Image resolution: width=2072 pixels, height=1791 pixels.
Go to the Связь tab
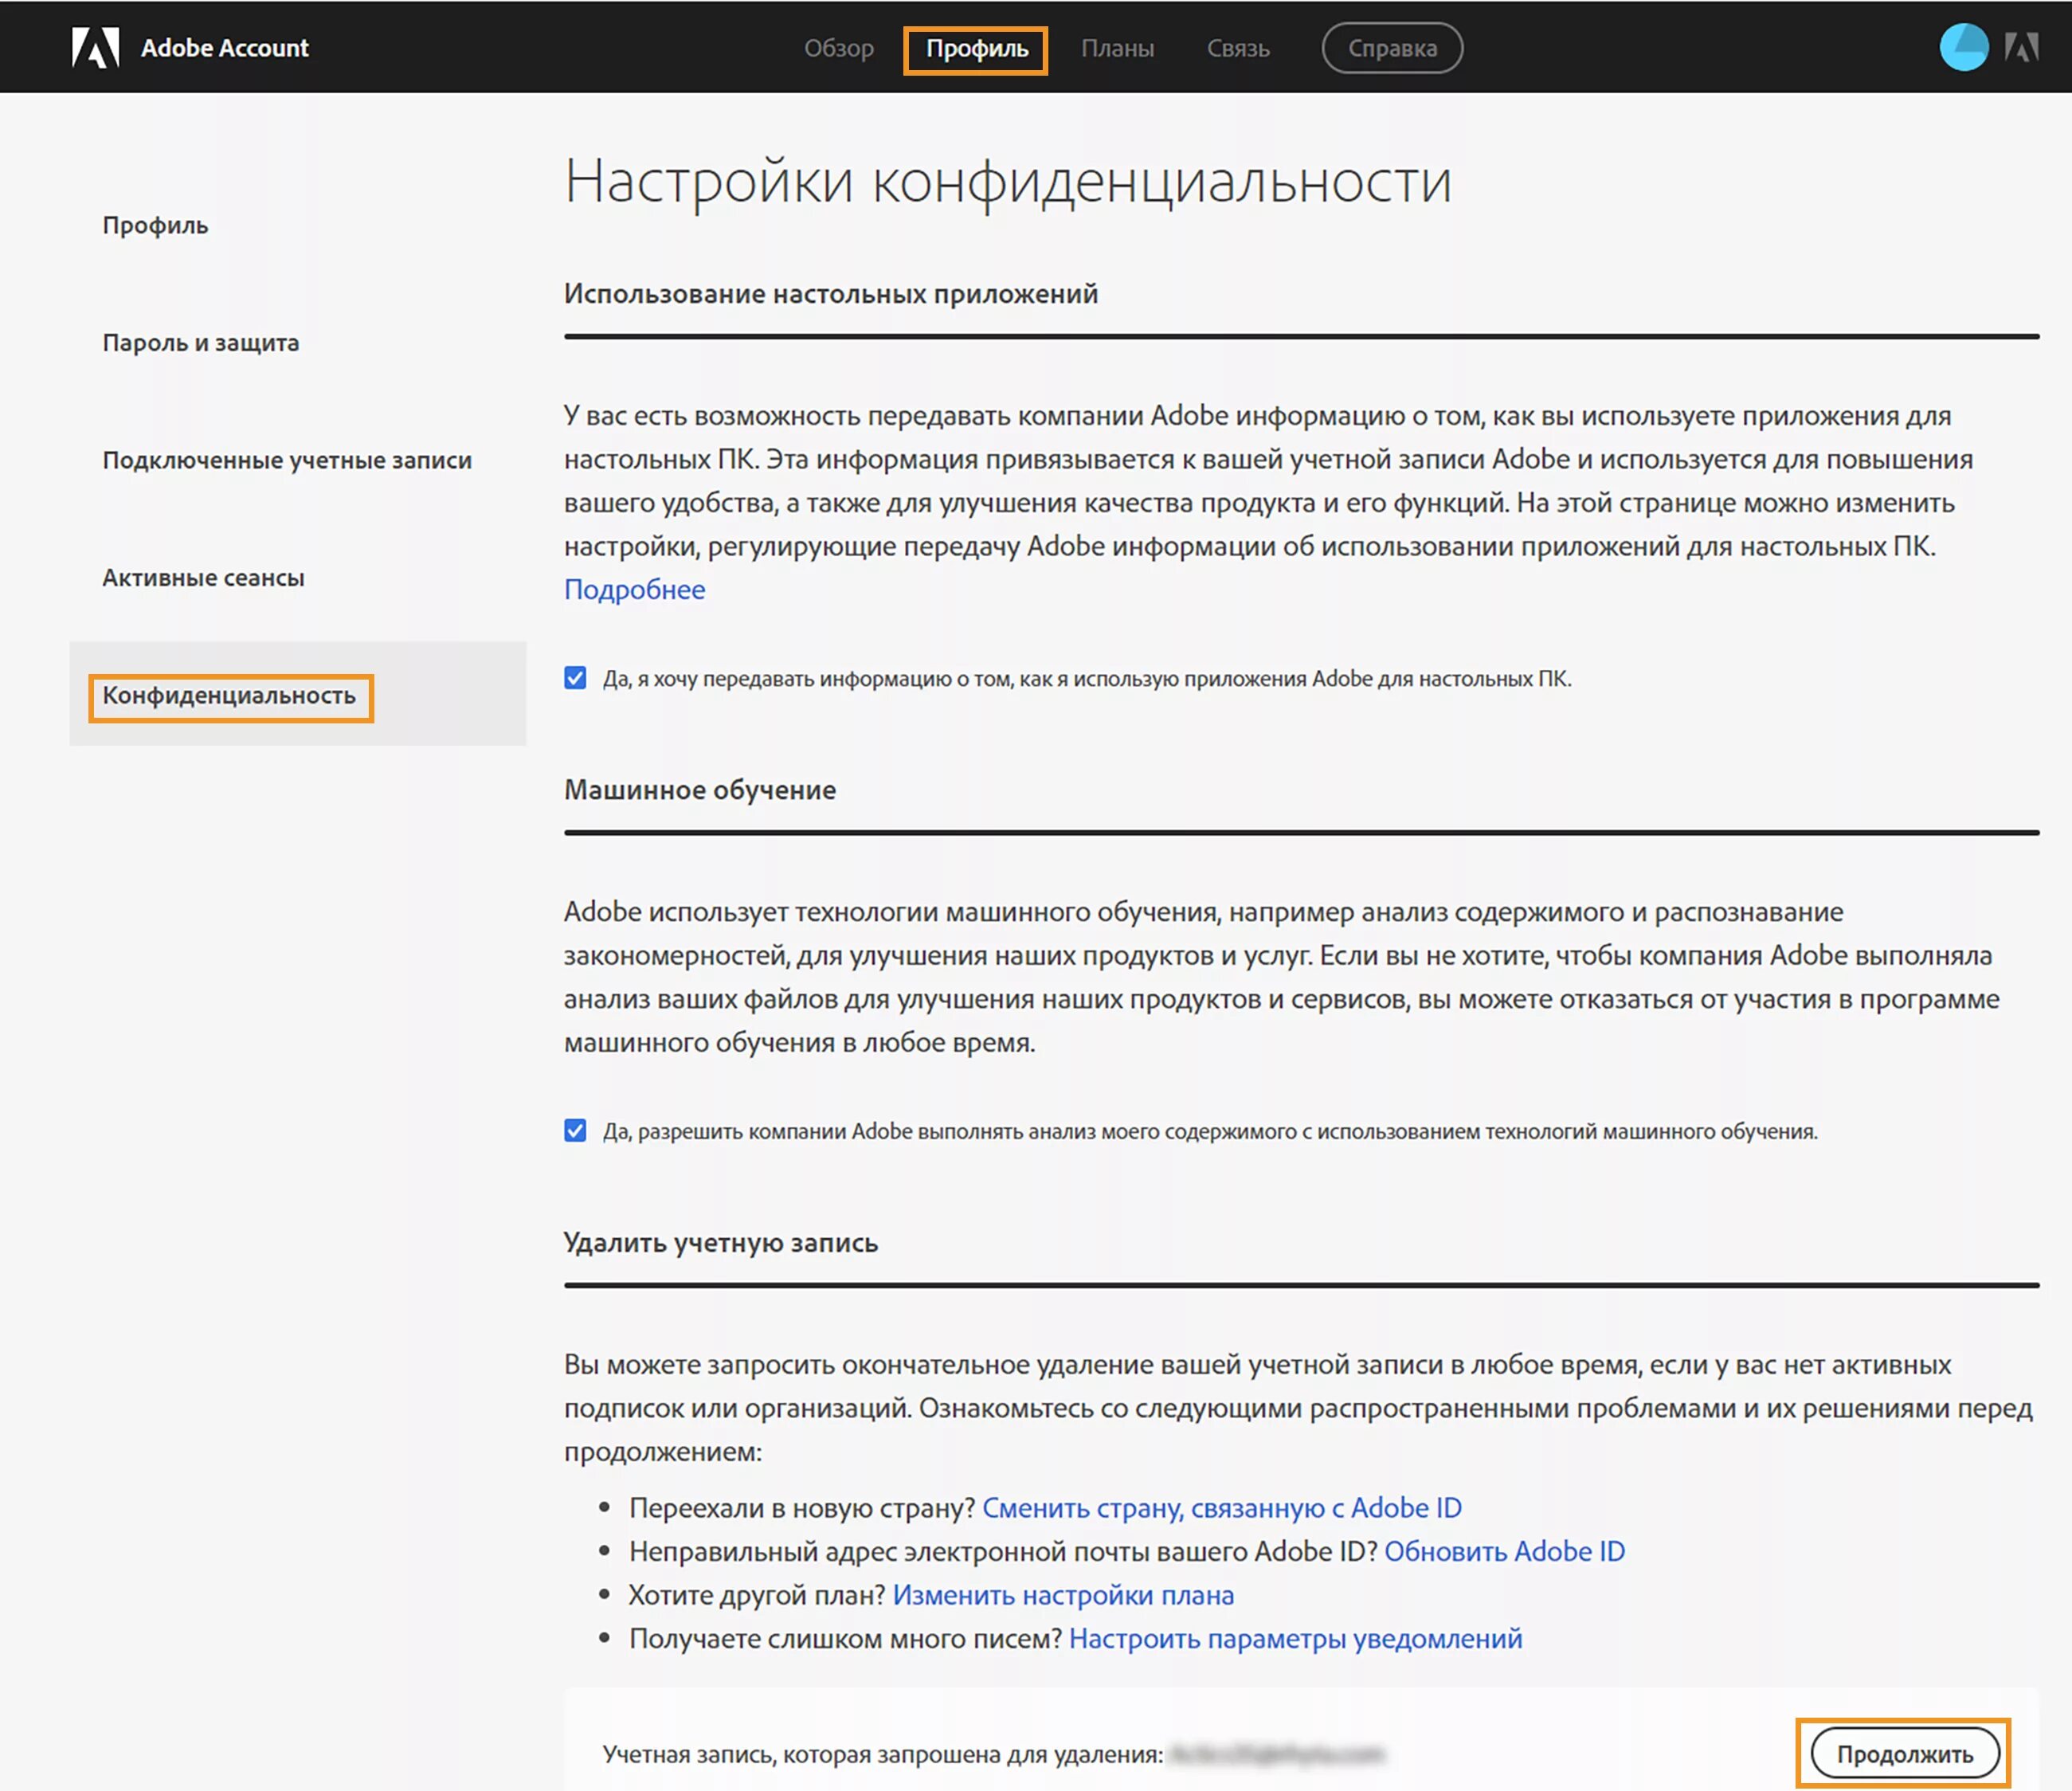(x=1237, y=48)
